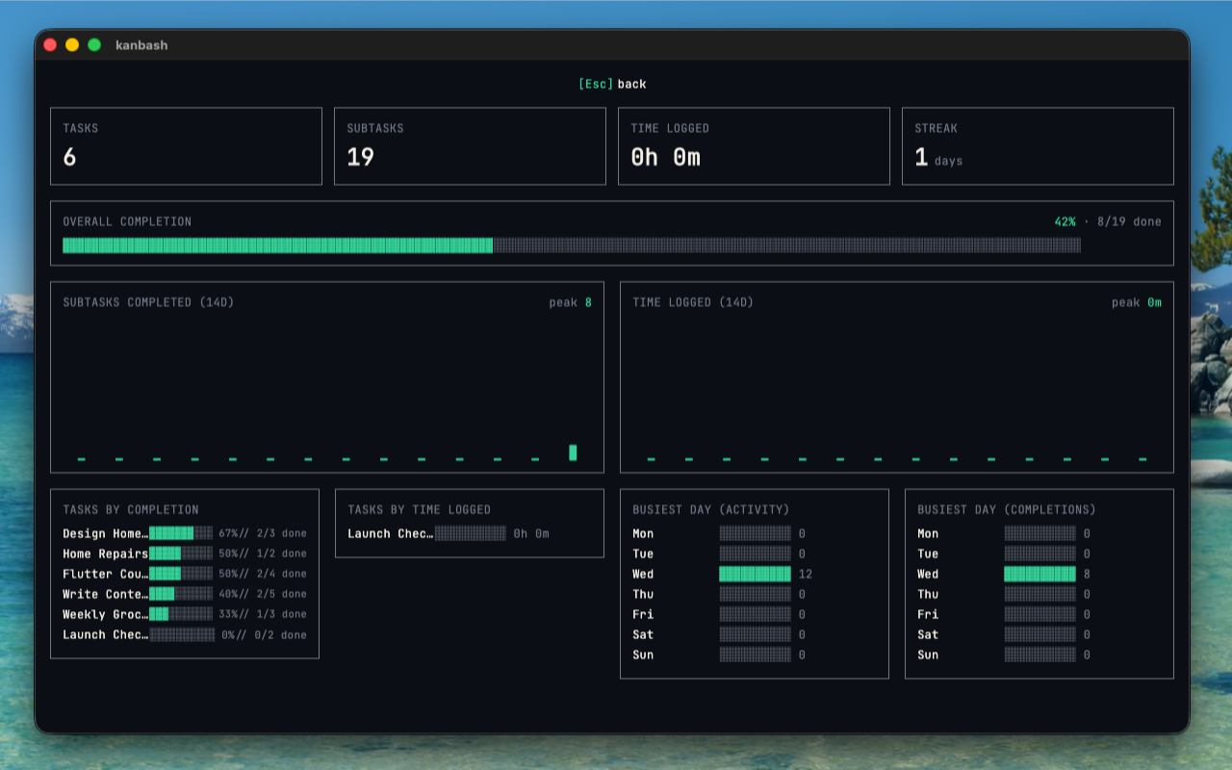Select the TASKS stat card value 6
This screenshot has width=1232, height=770.
(69, 158)
